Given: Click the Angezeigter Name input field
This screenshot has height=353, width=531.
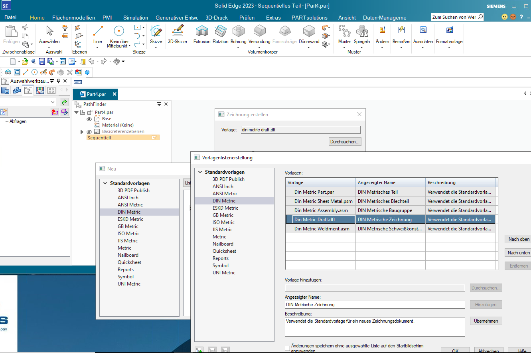Looking at the screenshot, I should click(x=375, y=305).
